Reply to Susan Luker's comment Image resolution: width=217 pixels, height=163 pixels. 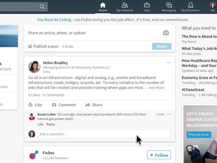tap(50, 124)
